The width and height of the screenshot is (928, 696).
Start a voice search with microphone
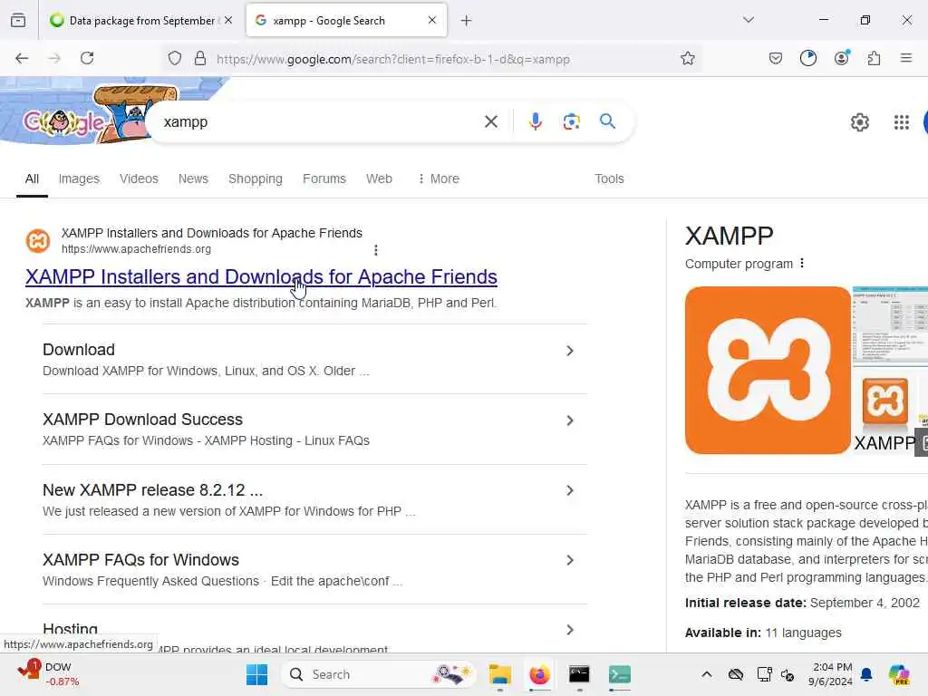click(x=535, y=121)
